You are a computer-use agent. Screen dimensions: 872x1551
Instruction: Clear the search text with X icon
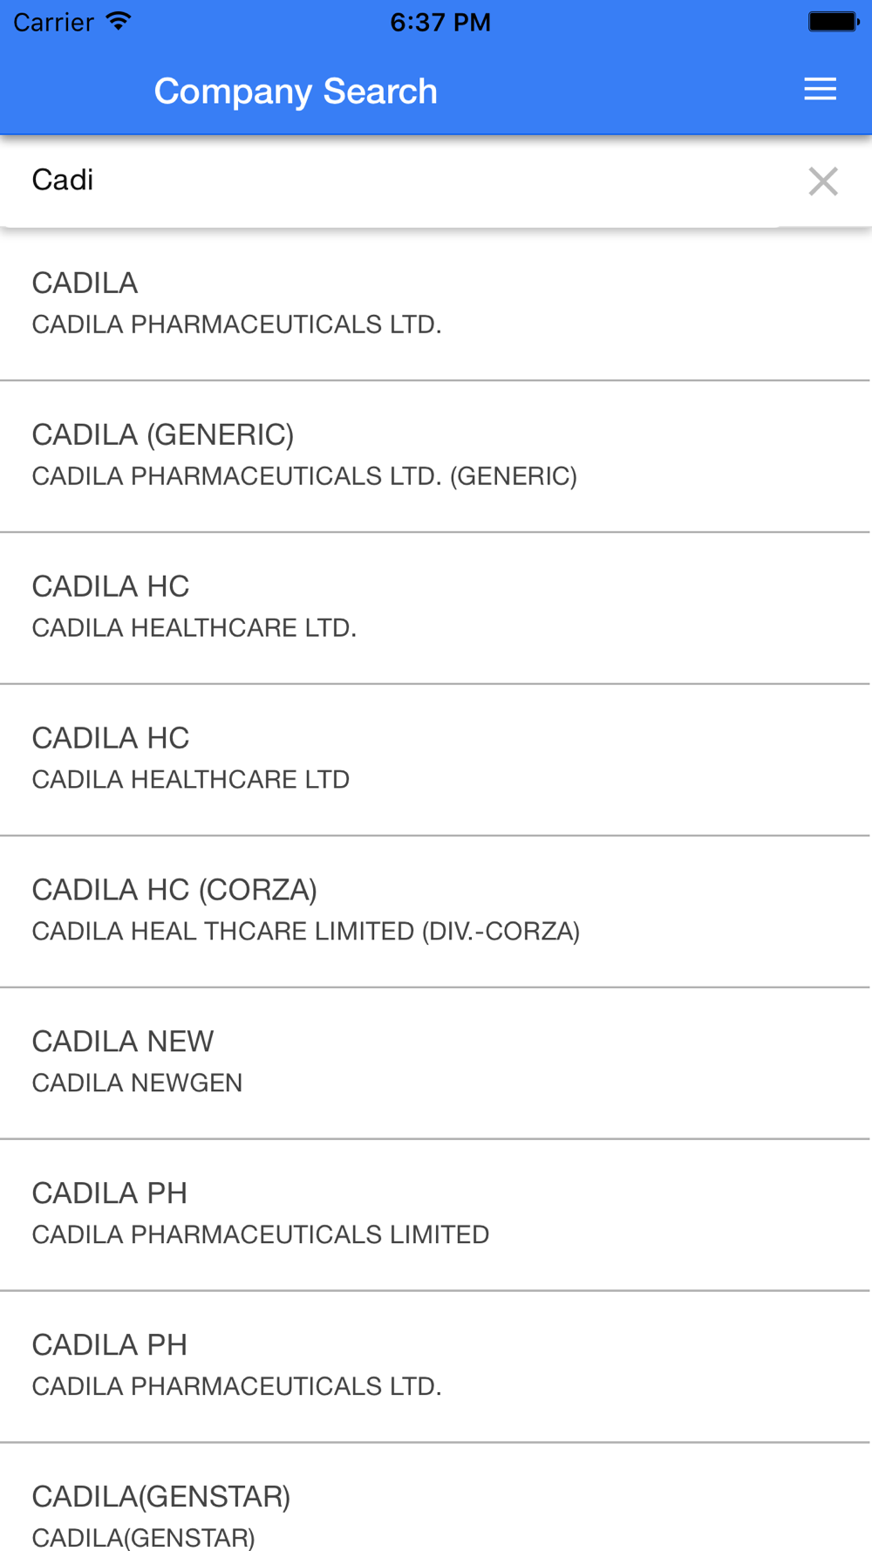click(x=822, y=181)
